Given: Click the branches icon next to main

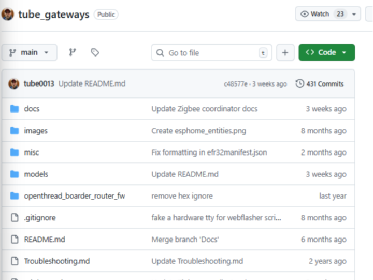Looking at the screenshot, I should click(x=73, y=52).
